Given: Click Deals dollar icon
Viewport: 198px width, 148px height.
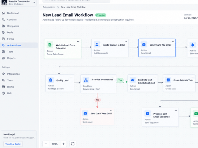Looking at the screenshot, I should coord(3,32).
